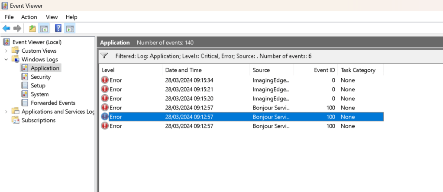
Task: Click the Windows Logs folder icon
Action: [x=15, y=60]
